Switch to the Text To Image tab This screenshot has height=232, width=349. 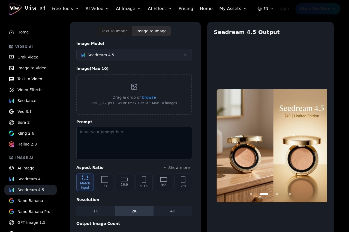pyautogui.click(x=115, y=31)
